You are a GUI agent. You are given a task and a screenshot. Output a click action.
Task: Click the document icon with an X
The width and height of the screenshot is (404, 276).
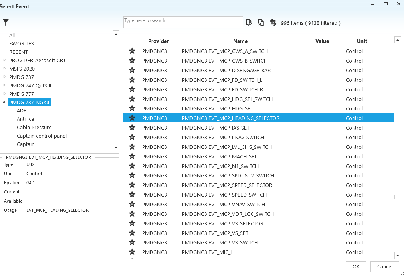(261, 22)
